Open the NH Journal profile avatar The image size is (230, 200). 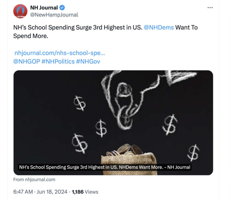coord(20,11)
